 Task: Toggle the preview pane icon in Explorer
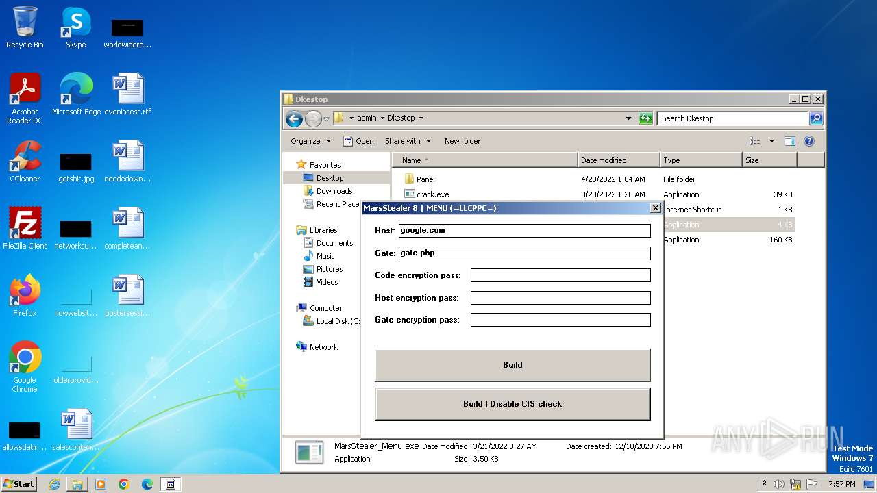click(789, 141)
